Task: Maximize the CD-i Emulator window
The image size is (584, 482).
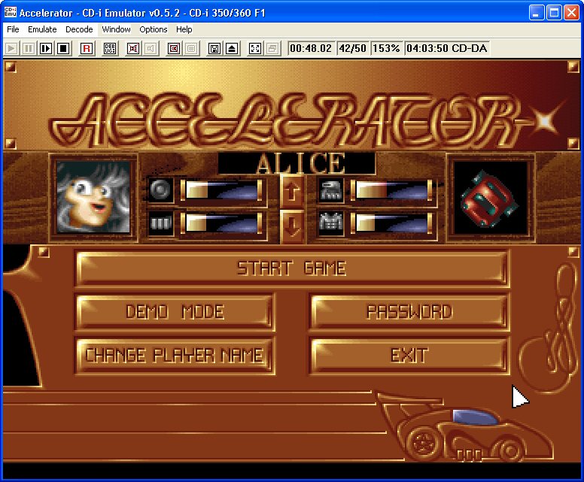Action: [554, 13]
